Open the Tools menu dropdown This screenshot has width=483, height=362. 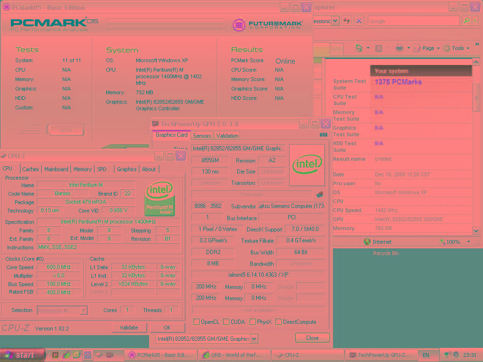pyautogui.click(x=457, y=48)
